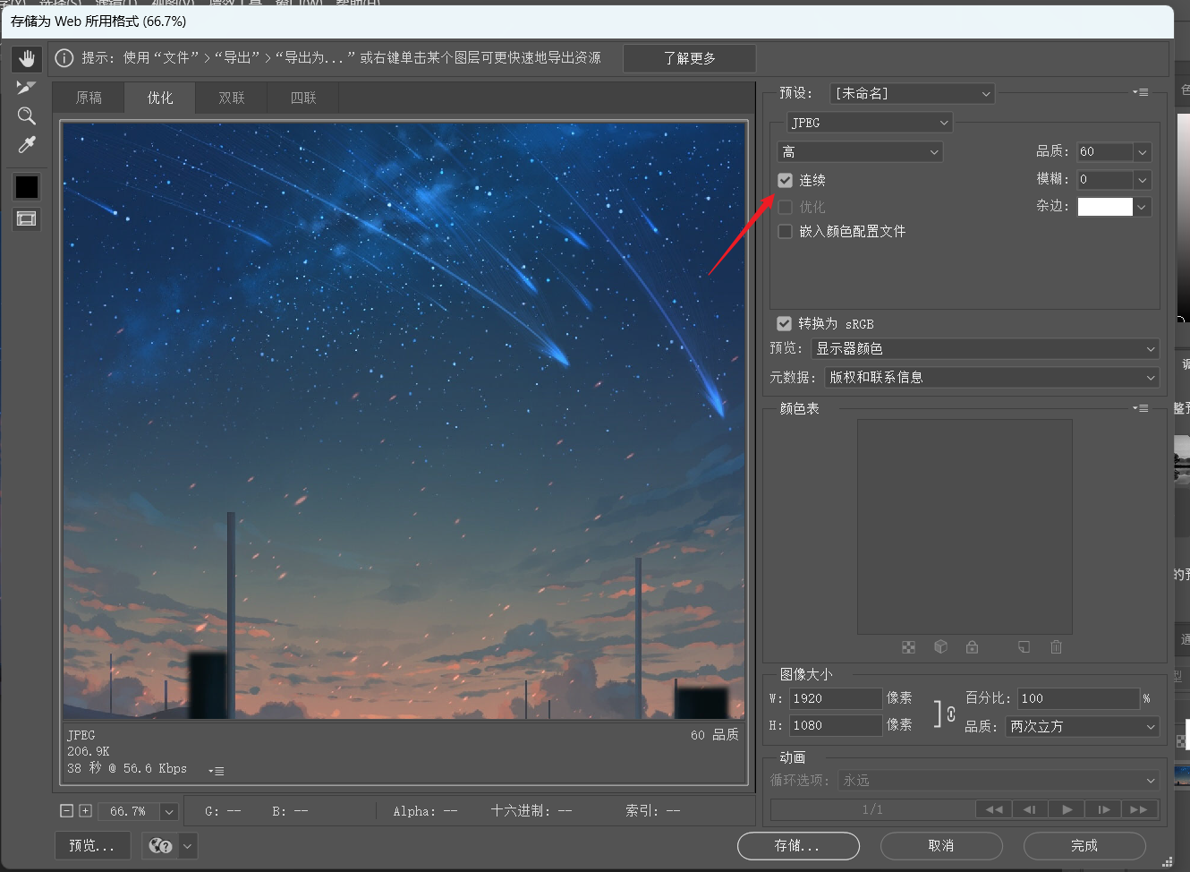
Task: Click the zoom in plus icon
Action: pos(85,811)
